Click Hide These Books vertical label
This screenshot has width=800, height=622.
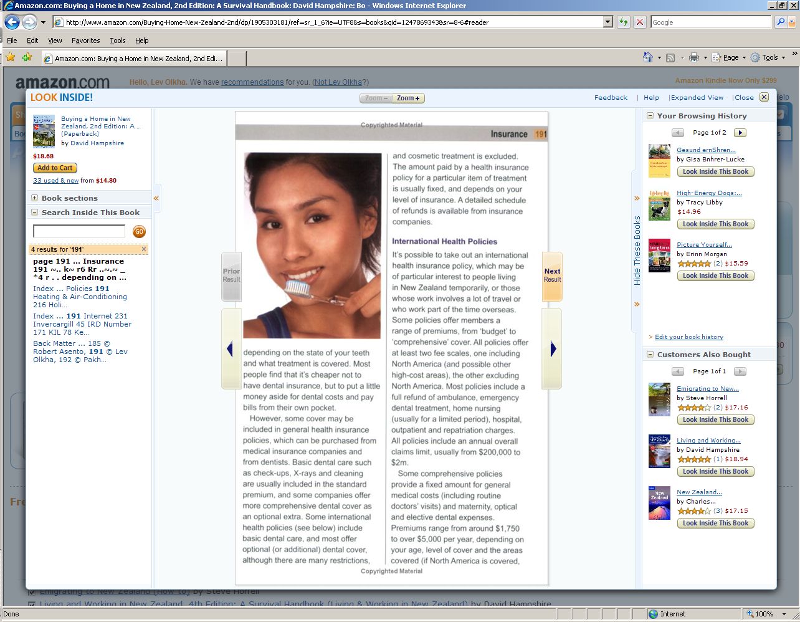point(637,251)
